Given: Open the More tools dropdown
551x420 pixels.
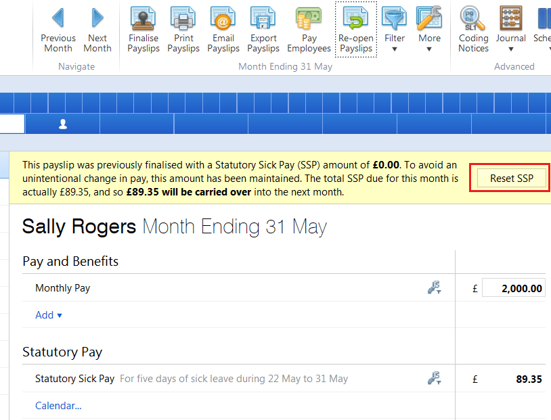Looking at the screenshot, I should click(x=429, y=30).
